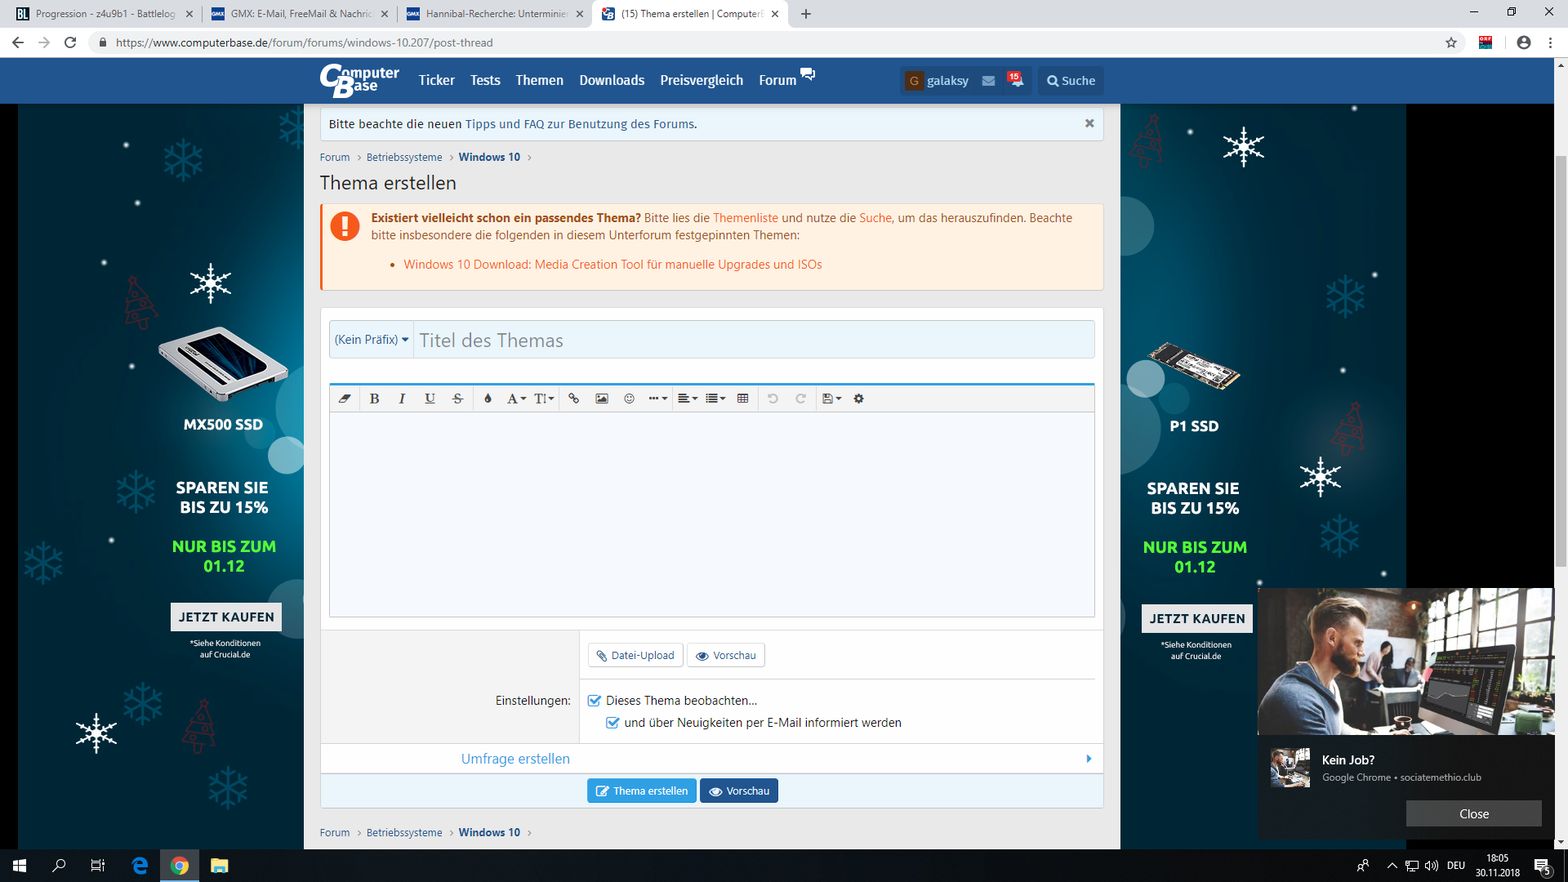Toggle bold formatting in editor

[x=374, y=399]
